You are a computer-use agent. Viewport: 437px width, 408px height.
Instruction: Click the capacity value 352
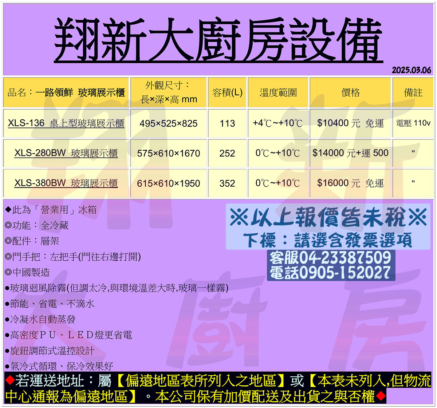click(x=227, y=183)
